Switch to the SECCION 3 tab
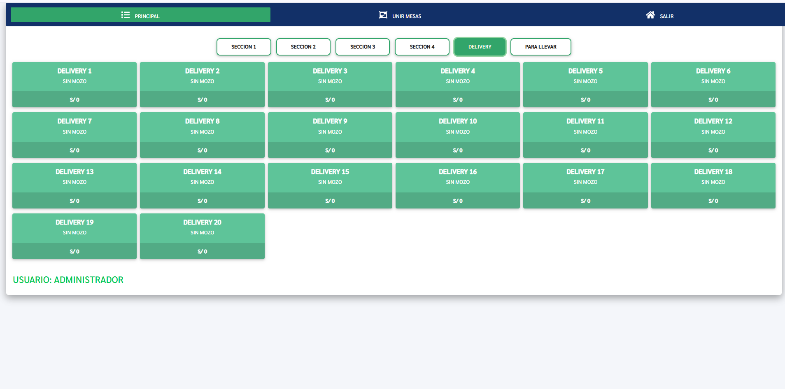This screenshot has width=785, height=389. click(363, 47)
